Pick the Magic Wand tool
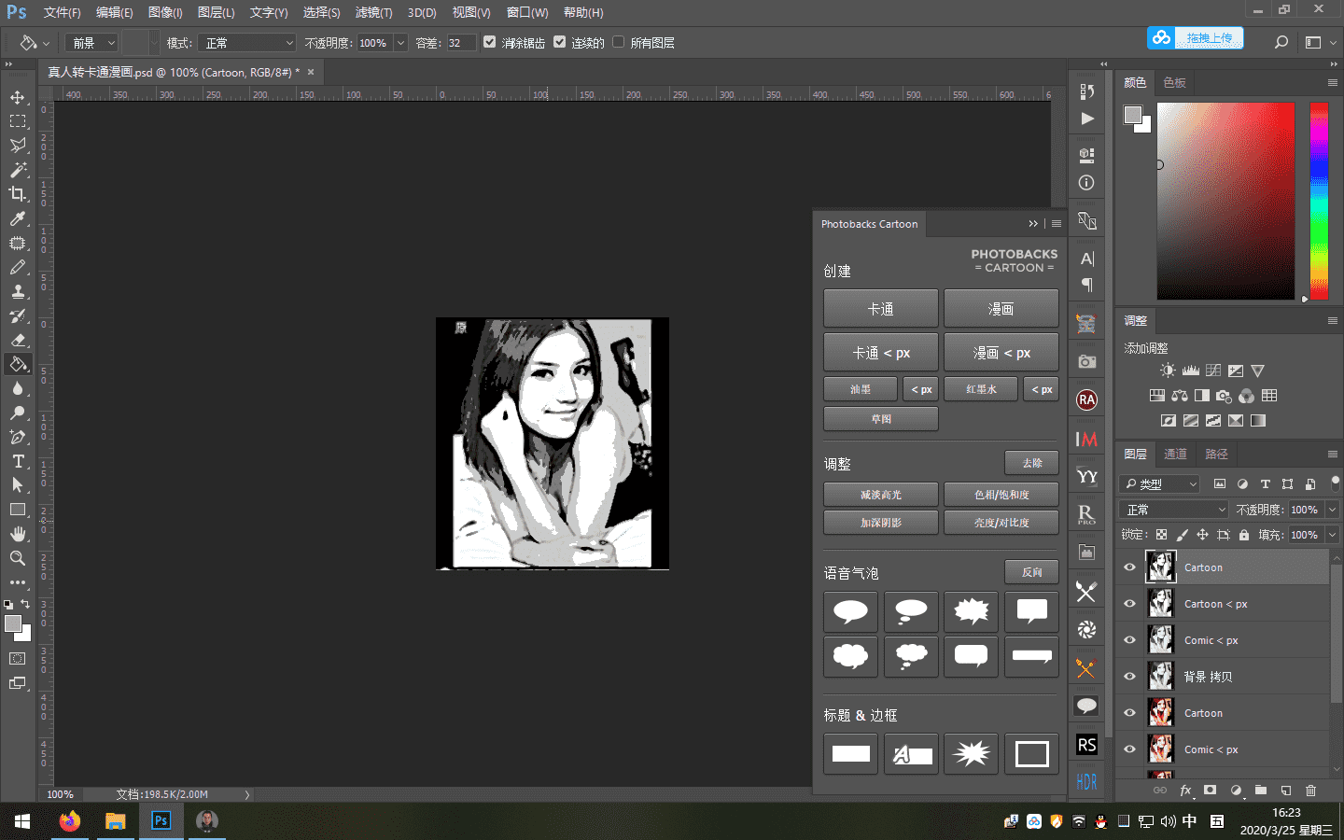 18,170
